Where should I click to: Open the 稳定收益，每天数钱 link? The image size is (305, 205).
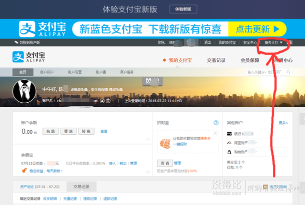tap(46, 171)
